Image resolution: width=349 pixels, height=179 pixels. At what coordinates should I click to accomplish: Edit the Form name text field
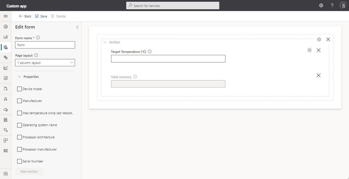point(45,45)
